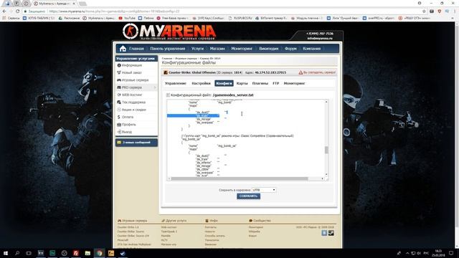Open PRO сервера in the sidebar
The image size is (459, 258).
(x=132, y=87)
